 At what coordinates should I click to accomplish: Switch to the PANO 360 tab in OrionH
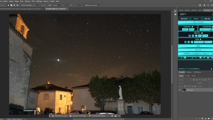207,19
